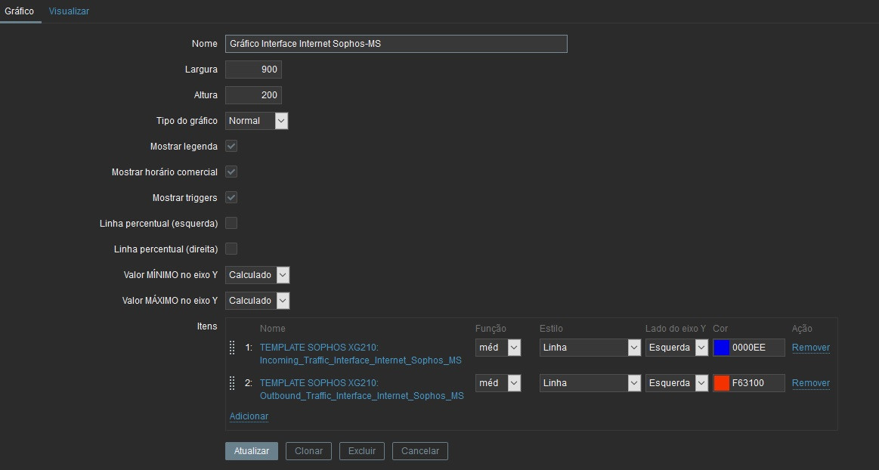Viewport: 879px width, 470px height.
Task: Uncheck Mostrar horário comercial
Action: click(231, 172)
